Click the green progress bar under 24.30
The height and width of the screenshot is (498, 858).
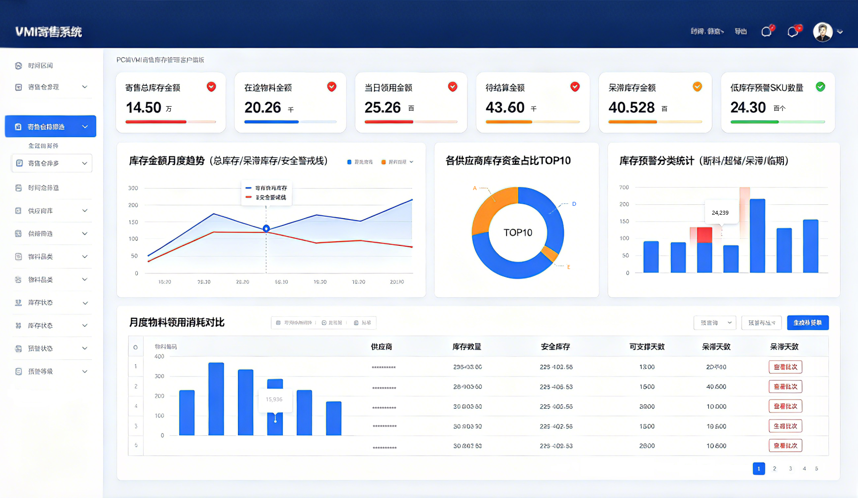point(754,122)
